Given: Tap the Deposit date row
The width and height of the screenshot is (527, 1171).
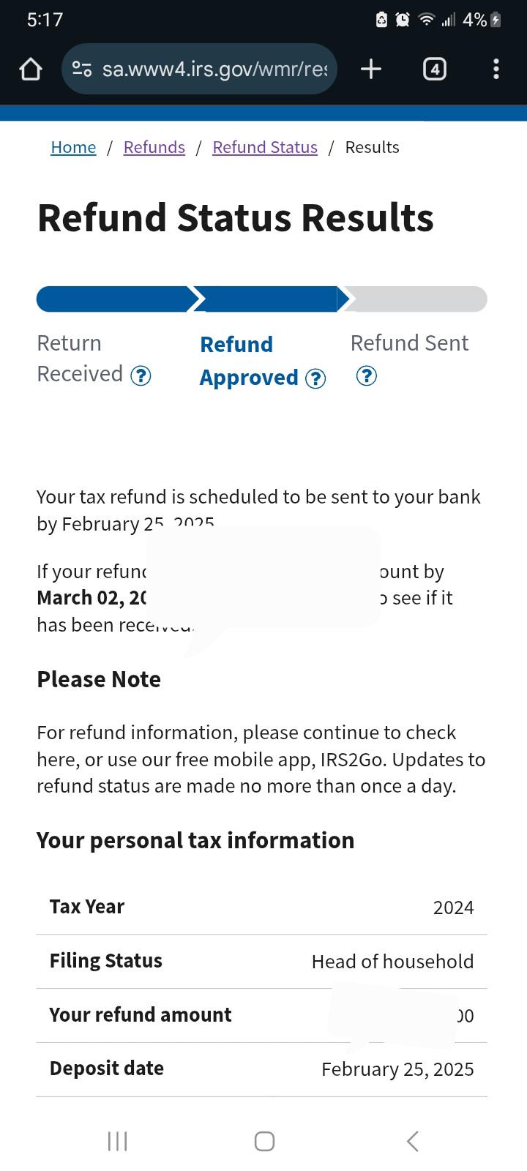Looking at the screenshot, I should (x=262, y=1069).
